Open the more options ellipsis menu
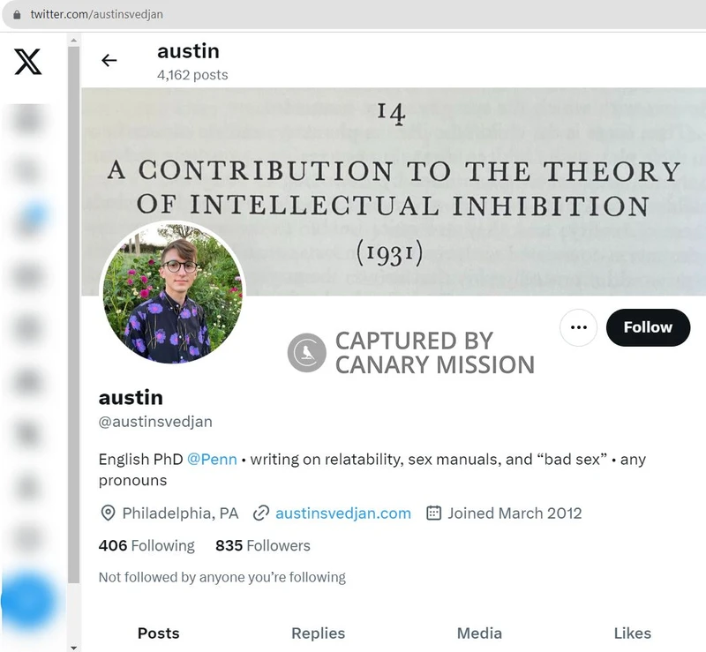This screenshot has width=706, height=652. coord(578,327)
